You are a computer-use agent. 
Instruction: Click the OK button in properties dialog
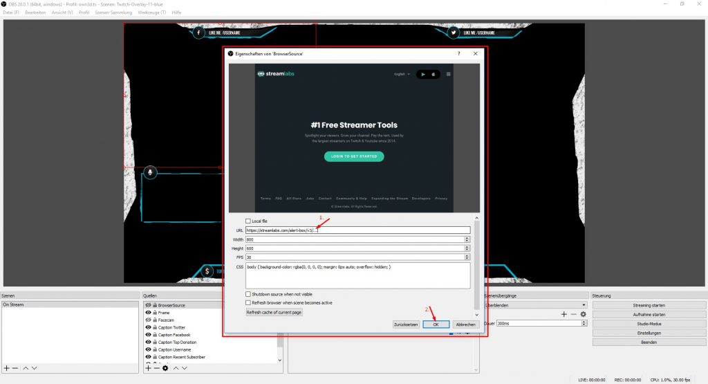click(436, 324)
